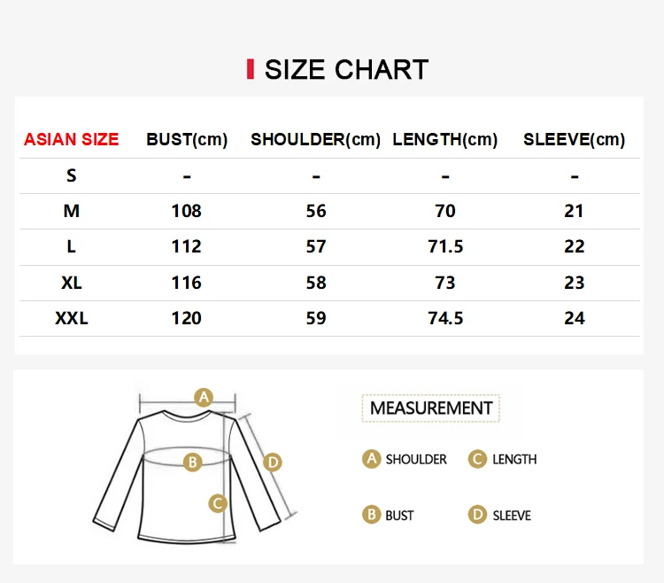Click the gold C marker on shirt body

pyautogui.click(x=218, y=503)
